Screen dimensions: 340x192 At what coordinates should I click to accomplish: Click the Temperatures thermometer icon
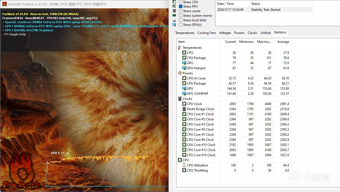[180, 48]
